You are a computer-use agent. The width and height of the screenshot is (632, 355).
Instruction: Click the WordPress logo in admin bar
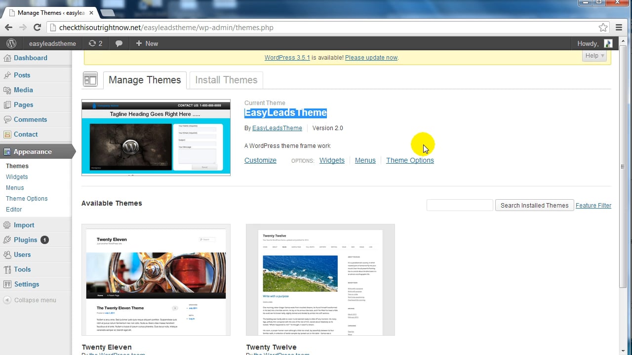(11, 43)
